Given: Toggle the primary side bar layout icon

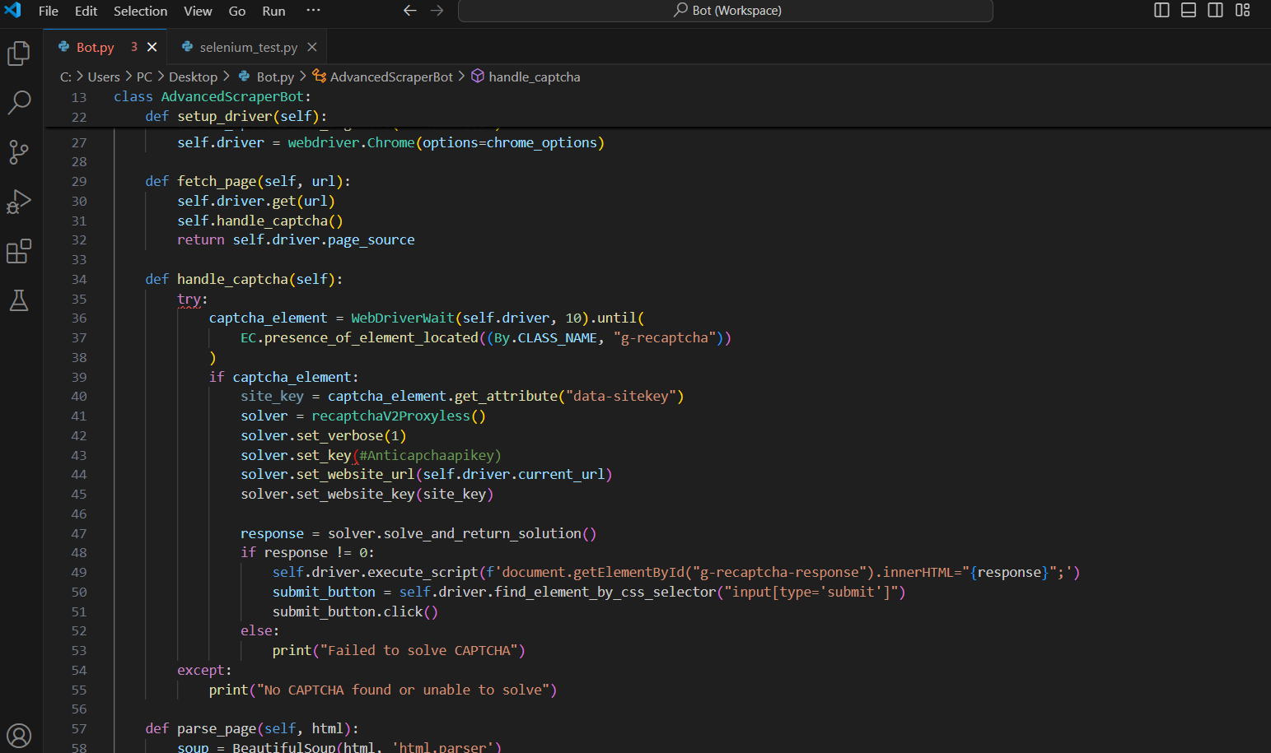Looking at the screenshot, I should click(x=1161, y=11).
